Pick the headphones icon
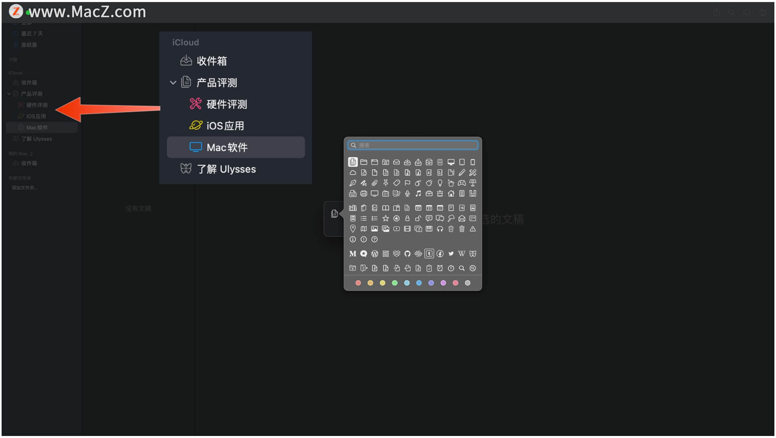 (440, 229)
